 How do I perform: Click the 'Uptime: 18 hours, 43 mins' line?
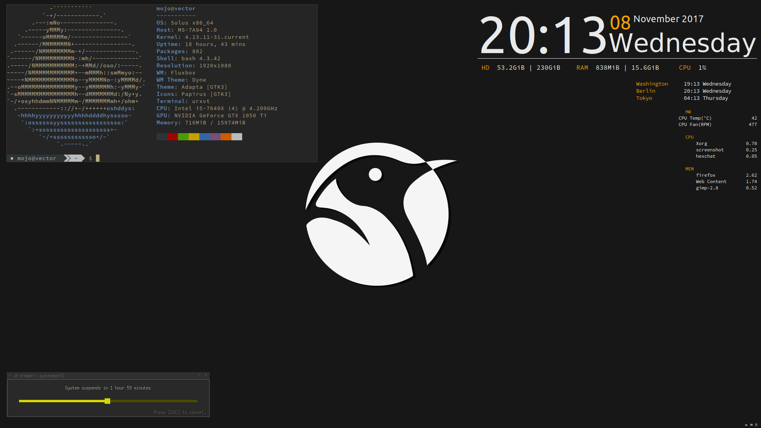click(x=201, y=44)
